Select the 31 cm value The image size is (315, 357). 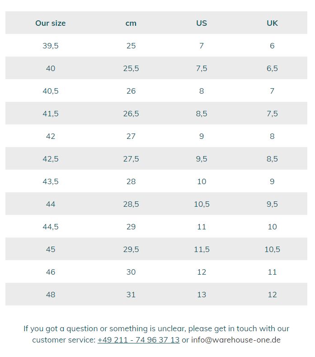[131, 295]
